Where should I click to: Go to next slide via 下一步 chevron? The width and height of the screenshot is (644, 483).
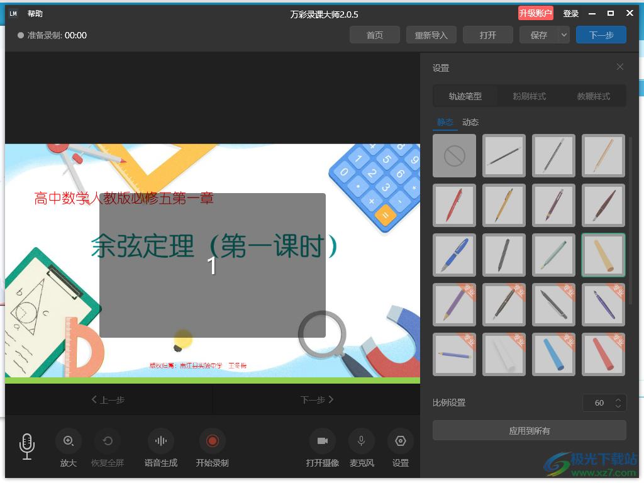pos(317,399)
